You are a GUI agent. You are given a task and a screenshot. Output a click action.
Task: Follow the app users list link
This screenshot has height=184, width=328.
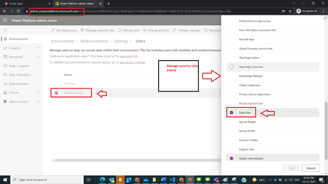(128, 56)
